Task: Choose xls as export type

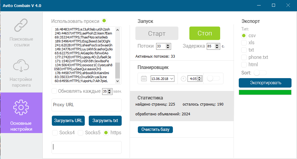Action: pos(244,42)
